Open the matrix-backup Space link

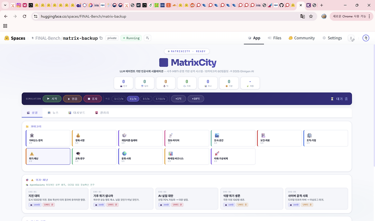coord(80,38)
